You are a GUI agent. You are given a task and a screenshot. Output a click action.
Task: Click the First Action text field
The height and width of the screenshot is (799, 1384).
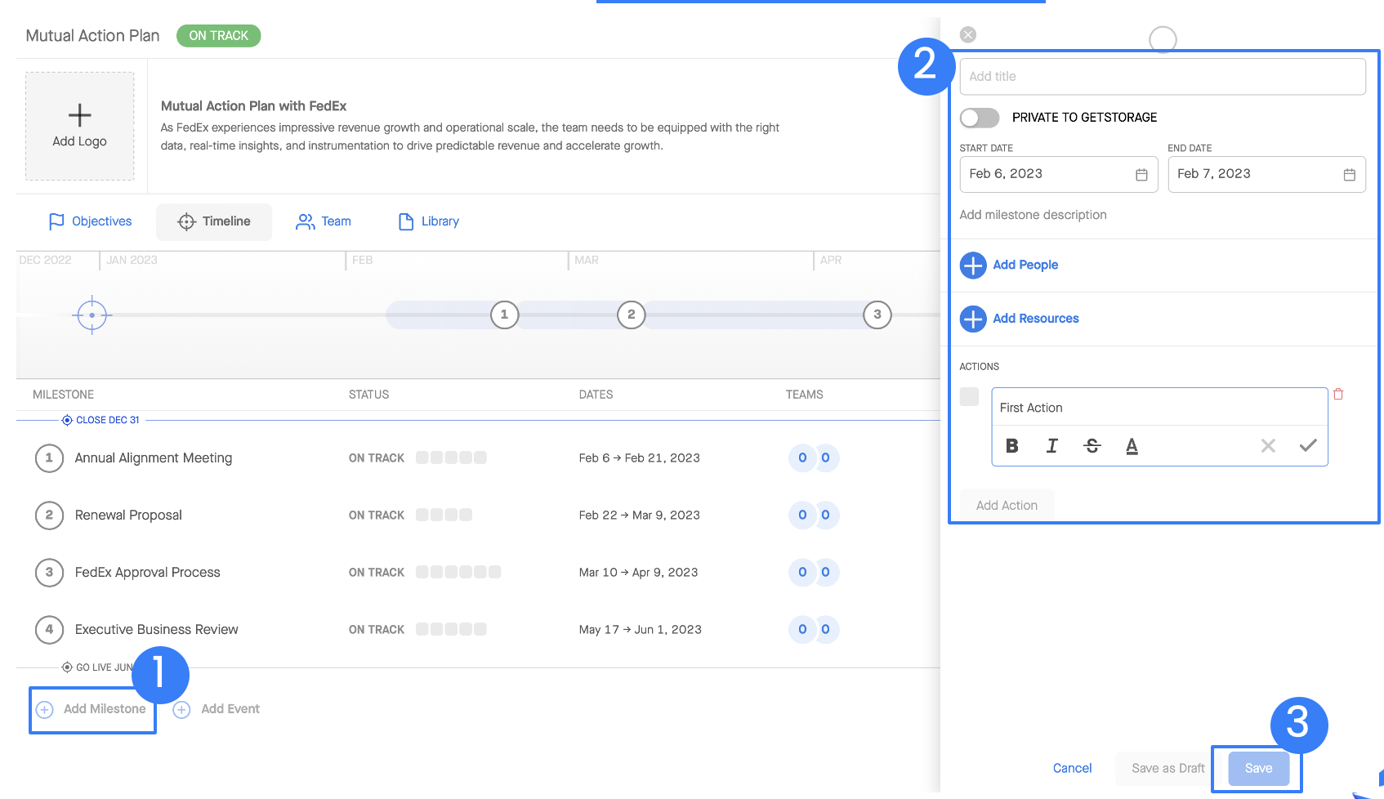click(x=1159, y=408)
